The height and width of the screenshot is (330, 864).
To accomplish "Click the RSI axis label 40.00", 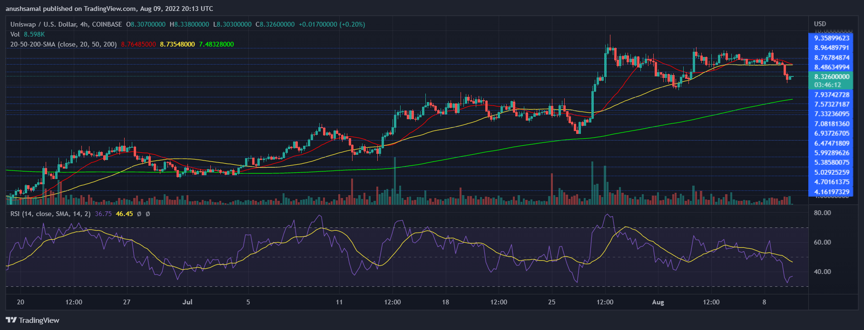I will [822, 272].
